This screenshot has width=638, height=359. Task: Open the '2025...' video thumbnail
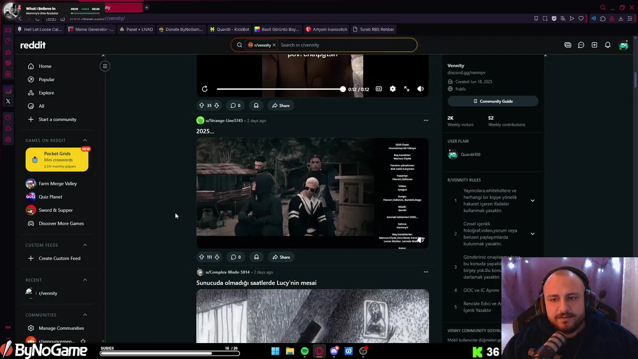313,192
